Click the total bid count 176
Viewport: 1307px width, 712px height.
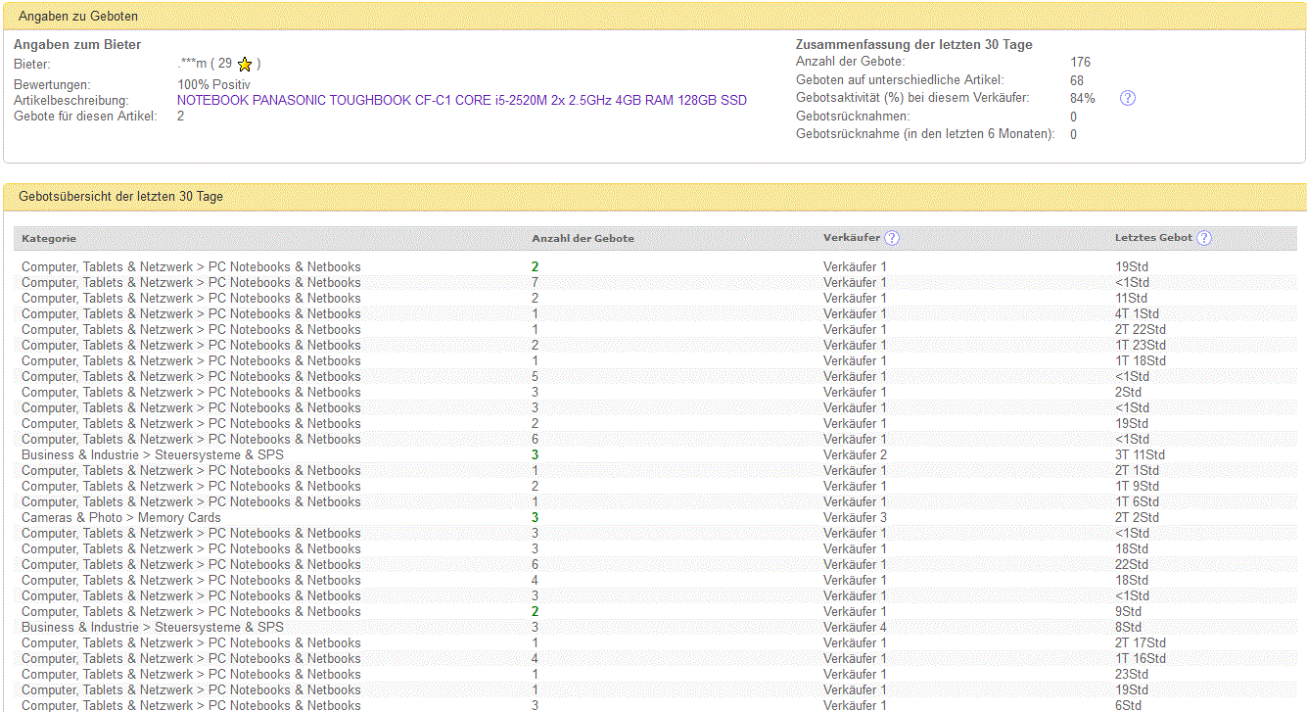pos(1080,63)
